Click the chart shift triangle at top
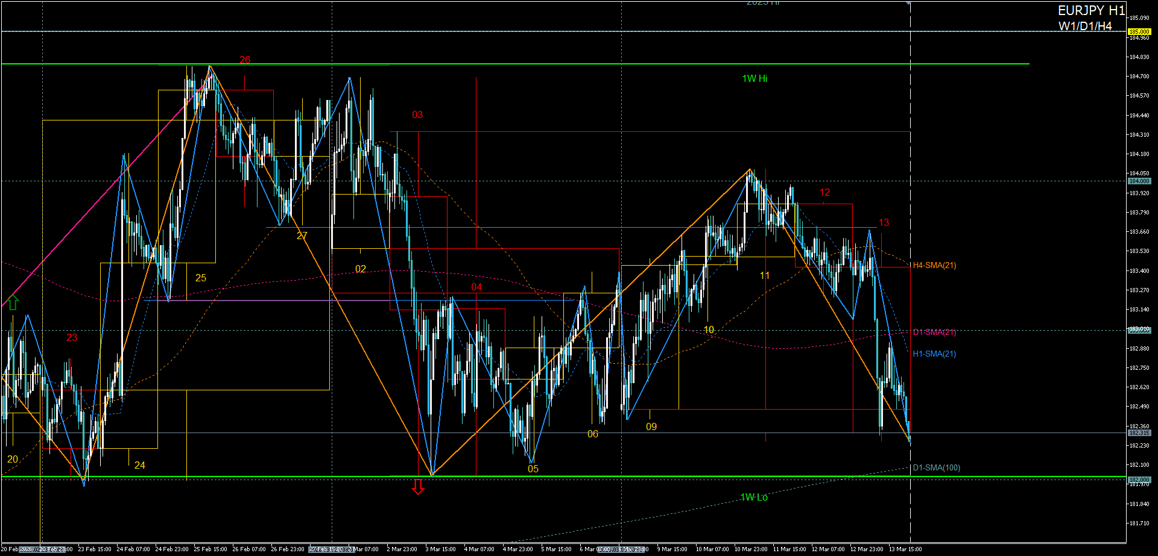 click(x=908, y=3)
